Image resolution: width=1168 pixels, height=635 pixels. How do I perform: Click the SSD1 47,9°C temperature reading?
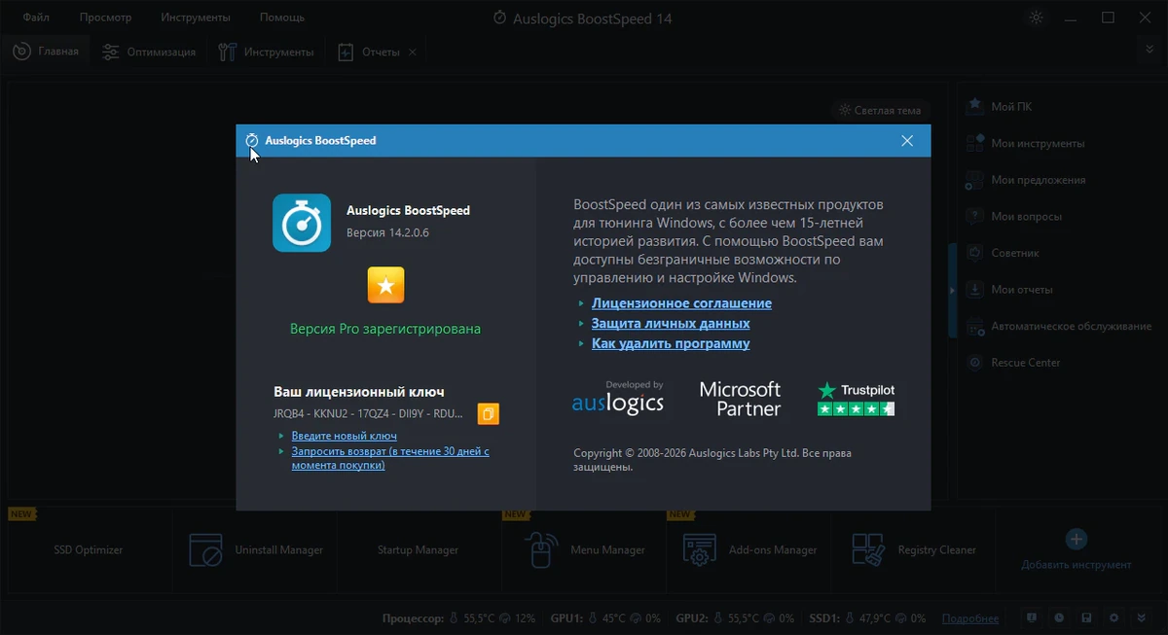point(877,618)
